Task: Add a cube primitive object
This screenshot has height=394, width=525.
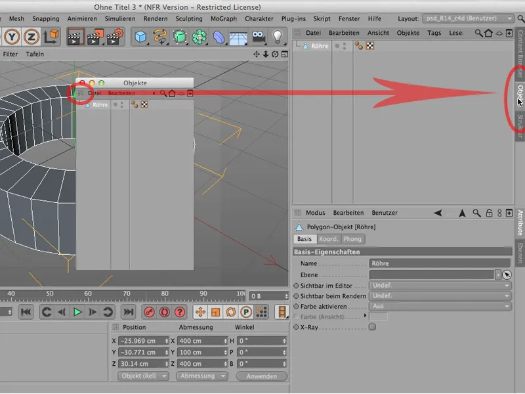Action: coord(140,37)
